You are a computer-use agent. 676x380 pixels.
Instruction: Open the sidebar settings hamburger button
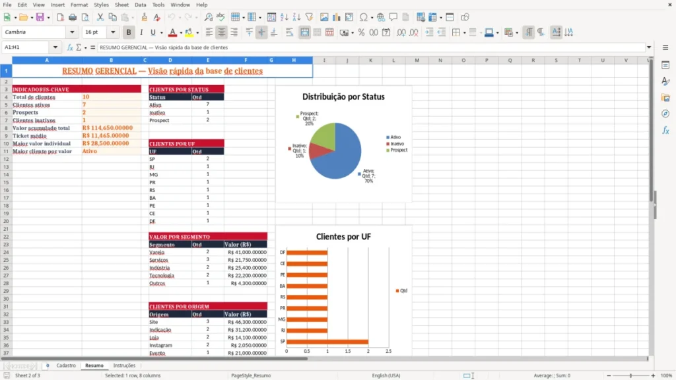tap(665, 47)
